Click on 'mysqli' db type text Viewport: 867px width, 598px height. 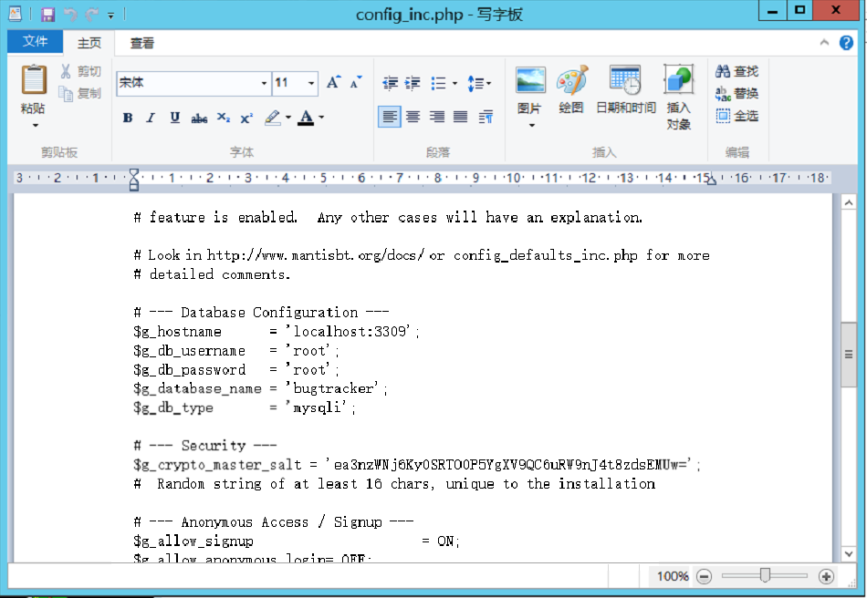point(317,407)
